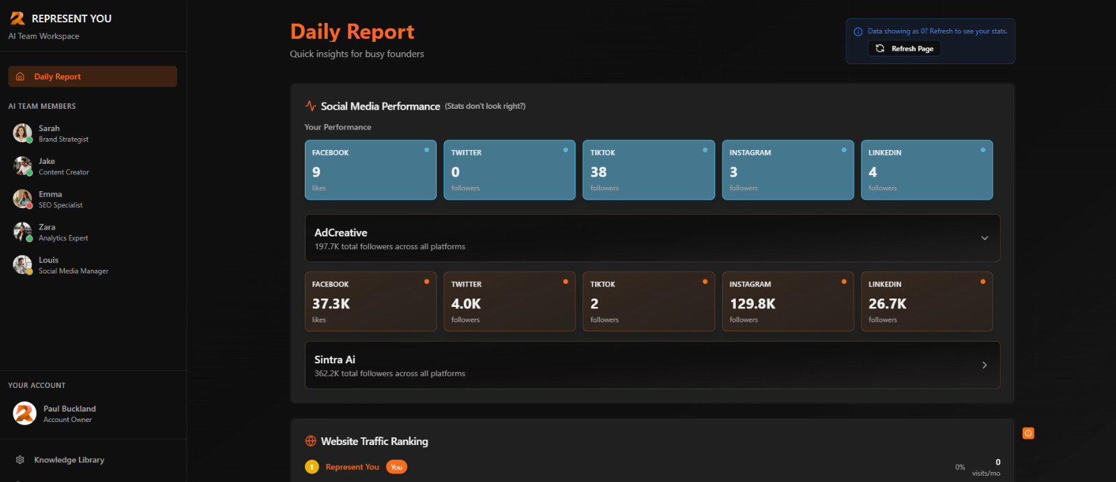This screenshot has height=482, width=1116.
Task: Click the Sintra Ai competitor title
Action: coord(335,360)
